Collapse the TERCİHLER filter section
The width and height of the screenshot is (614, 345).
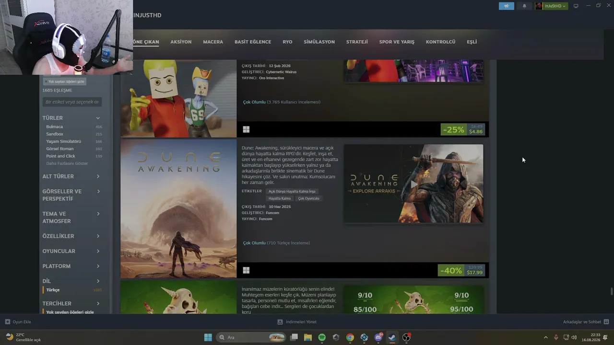pyautogui.click(x=72, y=303)
